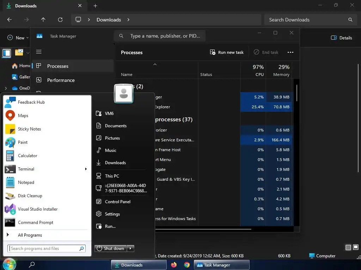Close the Downloads Explorer tab

[80, 6]
